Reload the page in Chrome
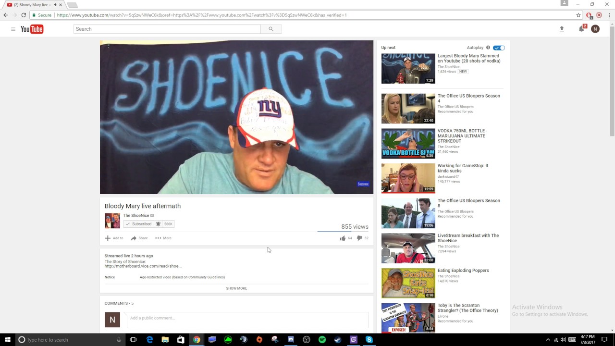Image resolution: width=615 pixels, height=346 pixels. tap(24, 15)
